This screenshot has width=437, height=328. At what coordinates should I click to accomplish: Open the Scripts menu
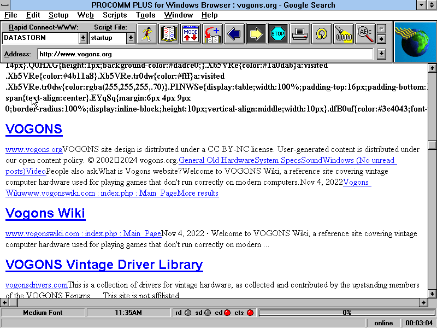[x=115, y=15]
